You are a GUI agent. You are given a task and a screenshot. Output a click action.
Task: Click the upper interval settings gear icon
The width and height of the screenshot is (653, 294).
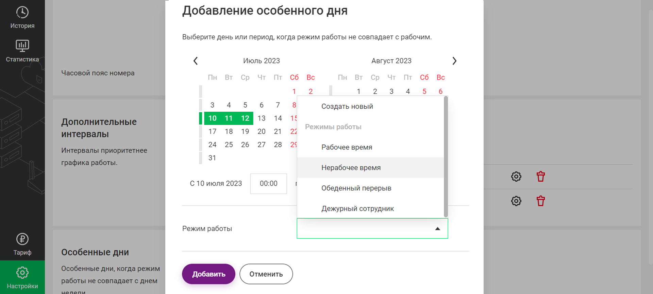tap(516, 177)
